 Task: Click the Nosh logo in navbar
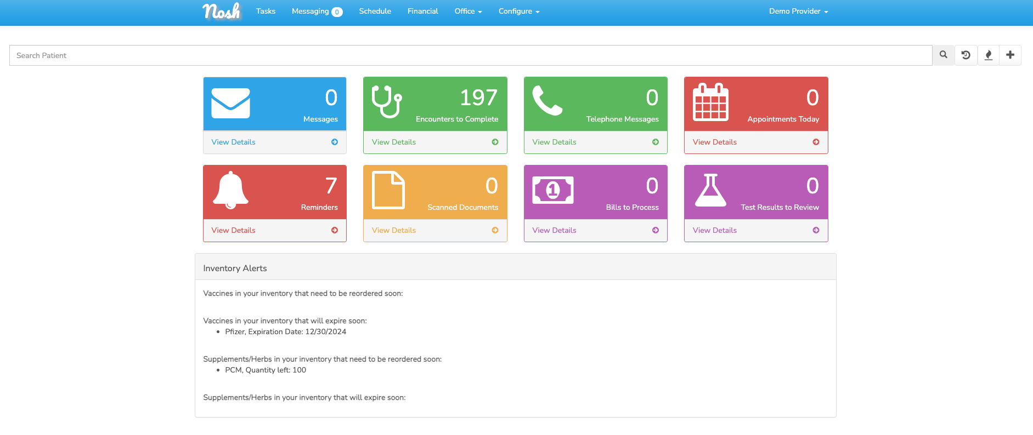tap(221, 11)
